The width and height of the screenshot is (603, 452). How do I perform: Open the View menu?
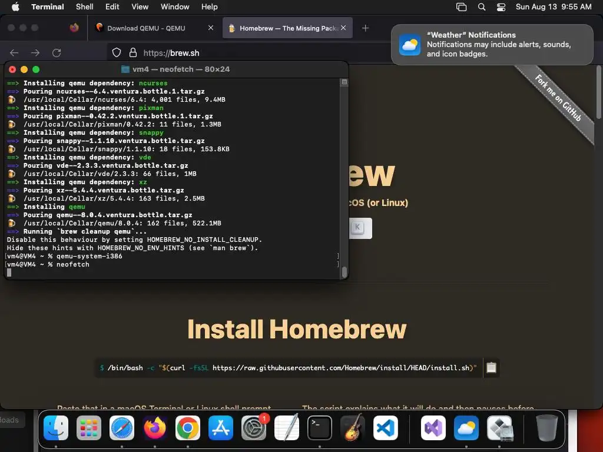(140, 6)
